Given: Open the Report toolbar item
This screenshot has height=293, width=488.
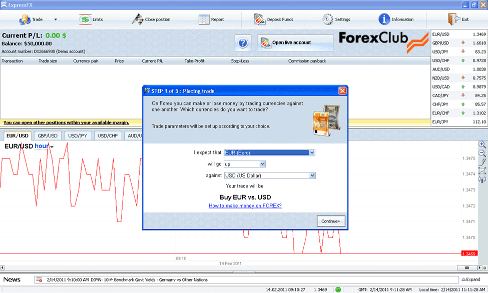Looking at the screenshot, I should pos(211,19).
